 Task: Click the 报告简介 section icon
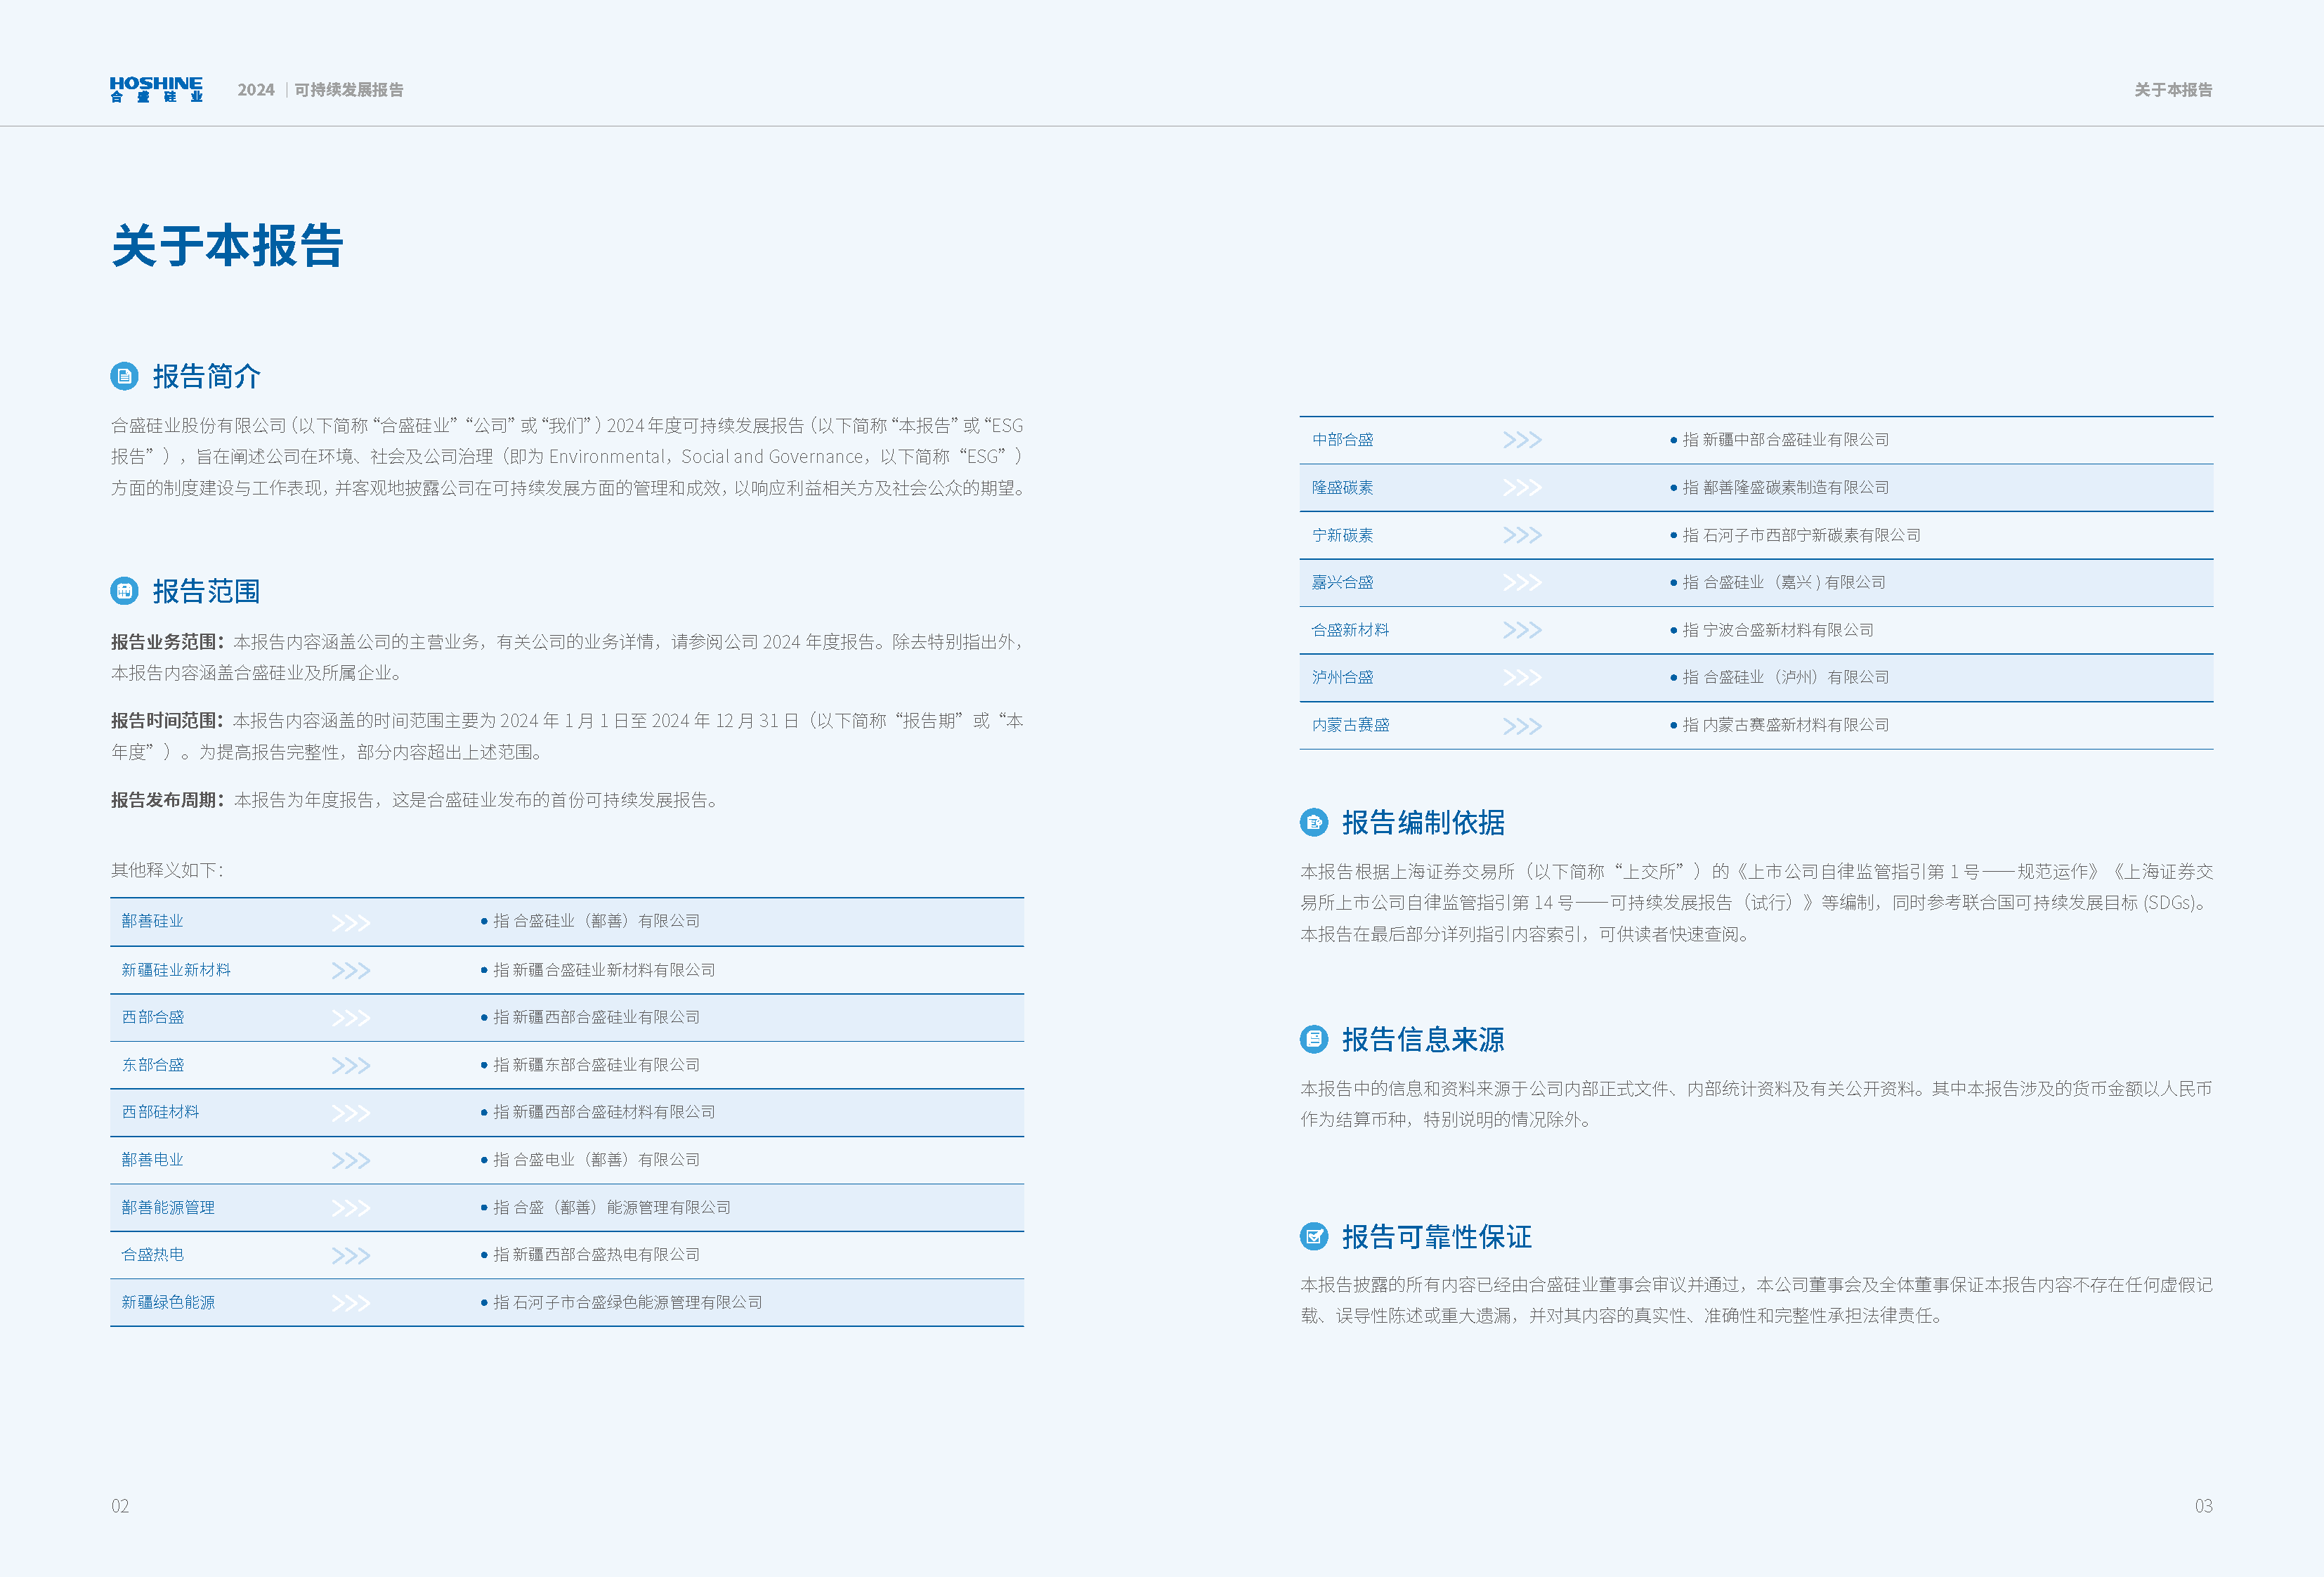tap(124, 376)
